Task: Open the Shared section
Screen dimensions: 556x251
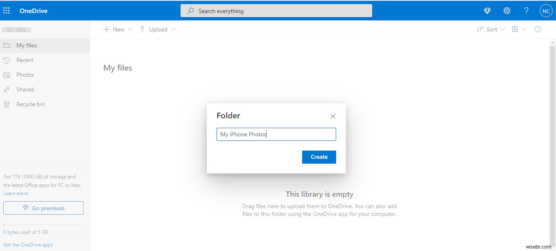Action: (25, 89)
